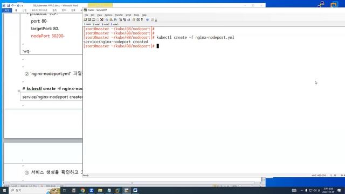Click the Find binoculars toolbar icon
This screenshot has height=194, width=345.
tap(115, 19)
